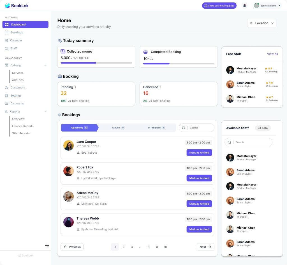Click View All in Free Staff

pyautogui.click(x=272, y=54)
